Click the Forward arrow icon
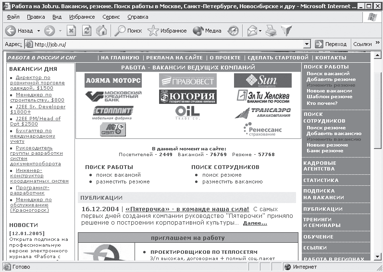The width and height of the screenshot is (383, 272). (x=49, y=31)
